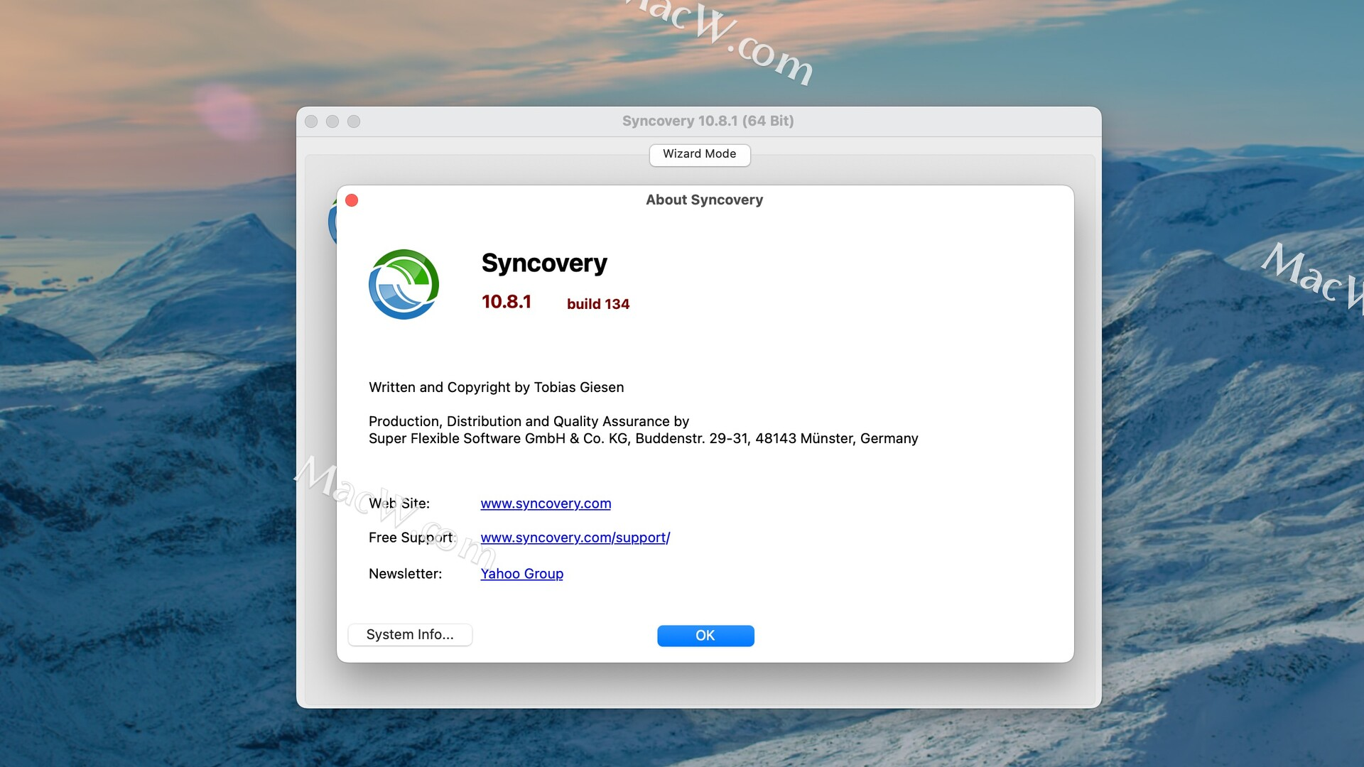Click the red close button on About dialog

[352, 200]
